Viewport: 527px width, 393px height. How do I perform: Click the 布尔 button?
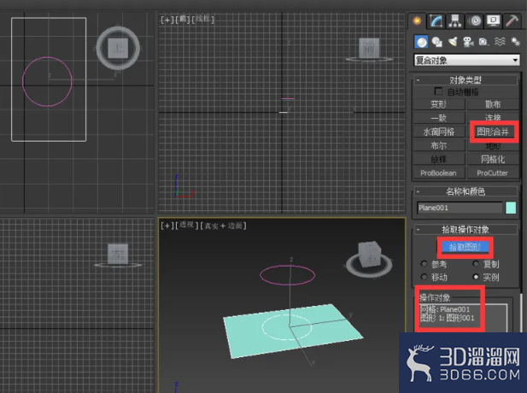point(439,145)
